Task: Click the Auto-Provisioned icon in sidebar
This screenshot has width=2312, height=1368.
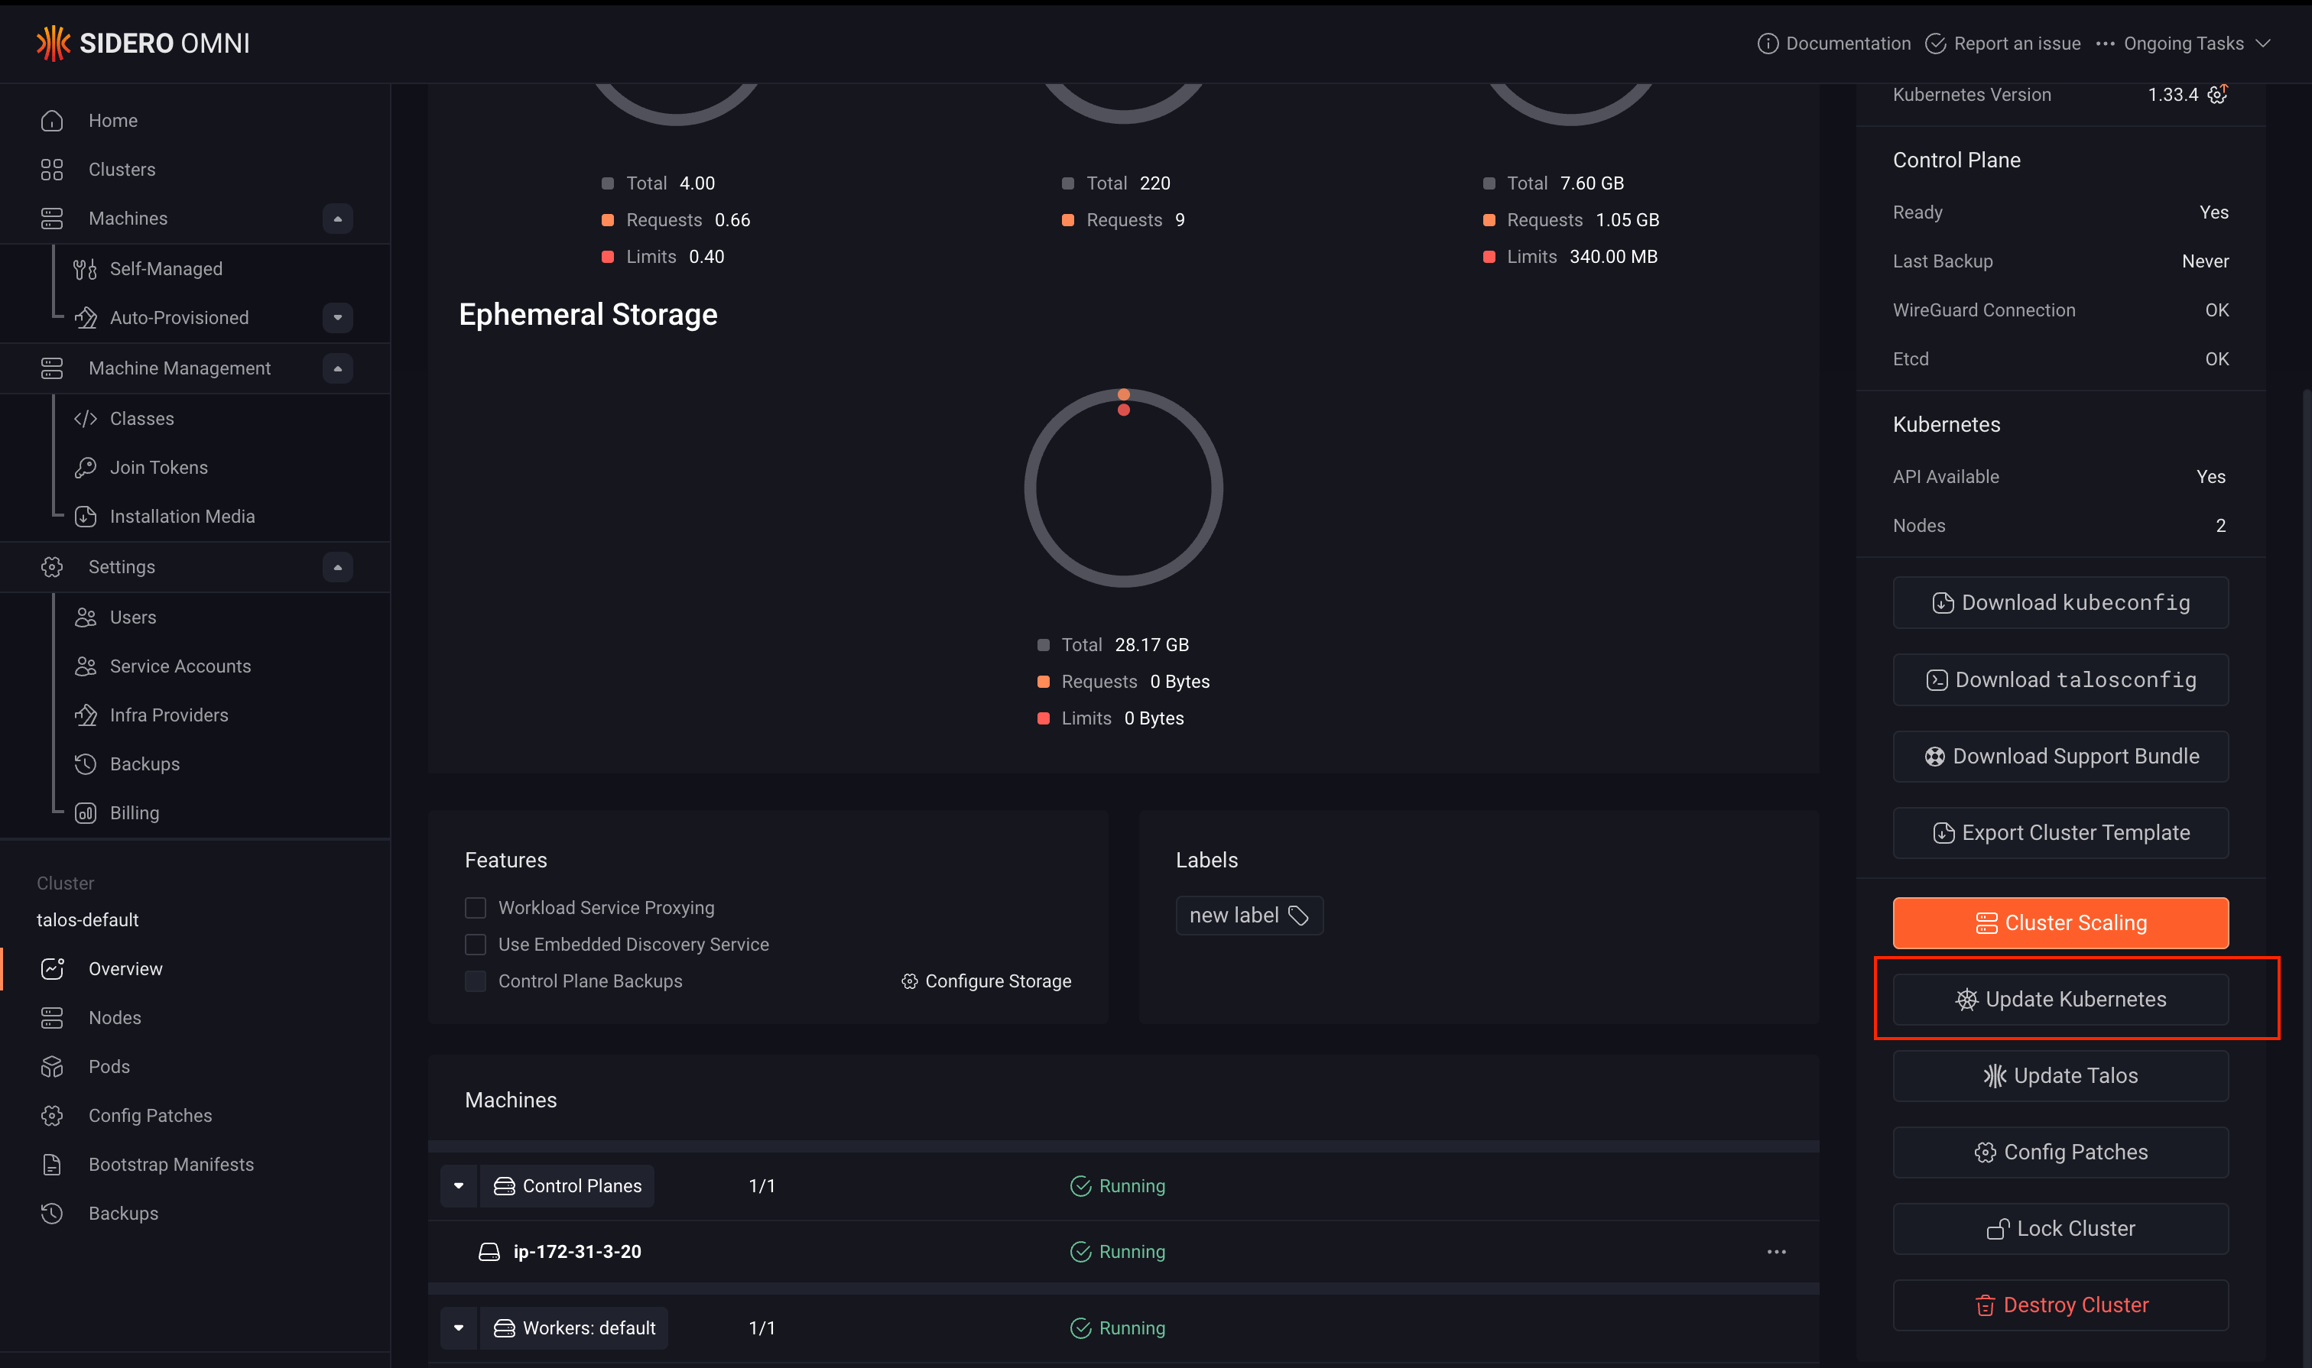Action: [x=86, y=317]
